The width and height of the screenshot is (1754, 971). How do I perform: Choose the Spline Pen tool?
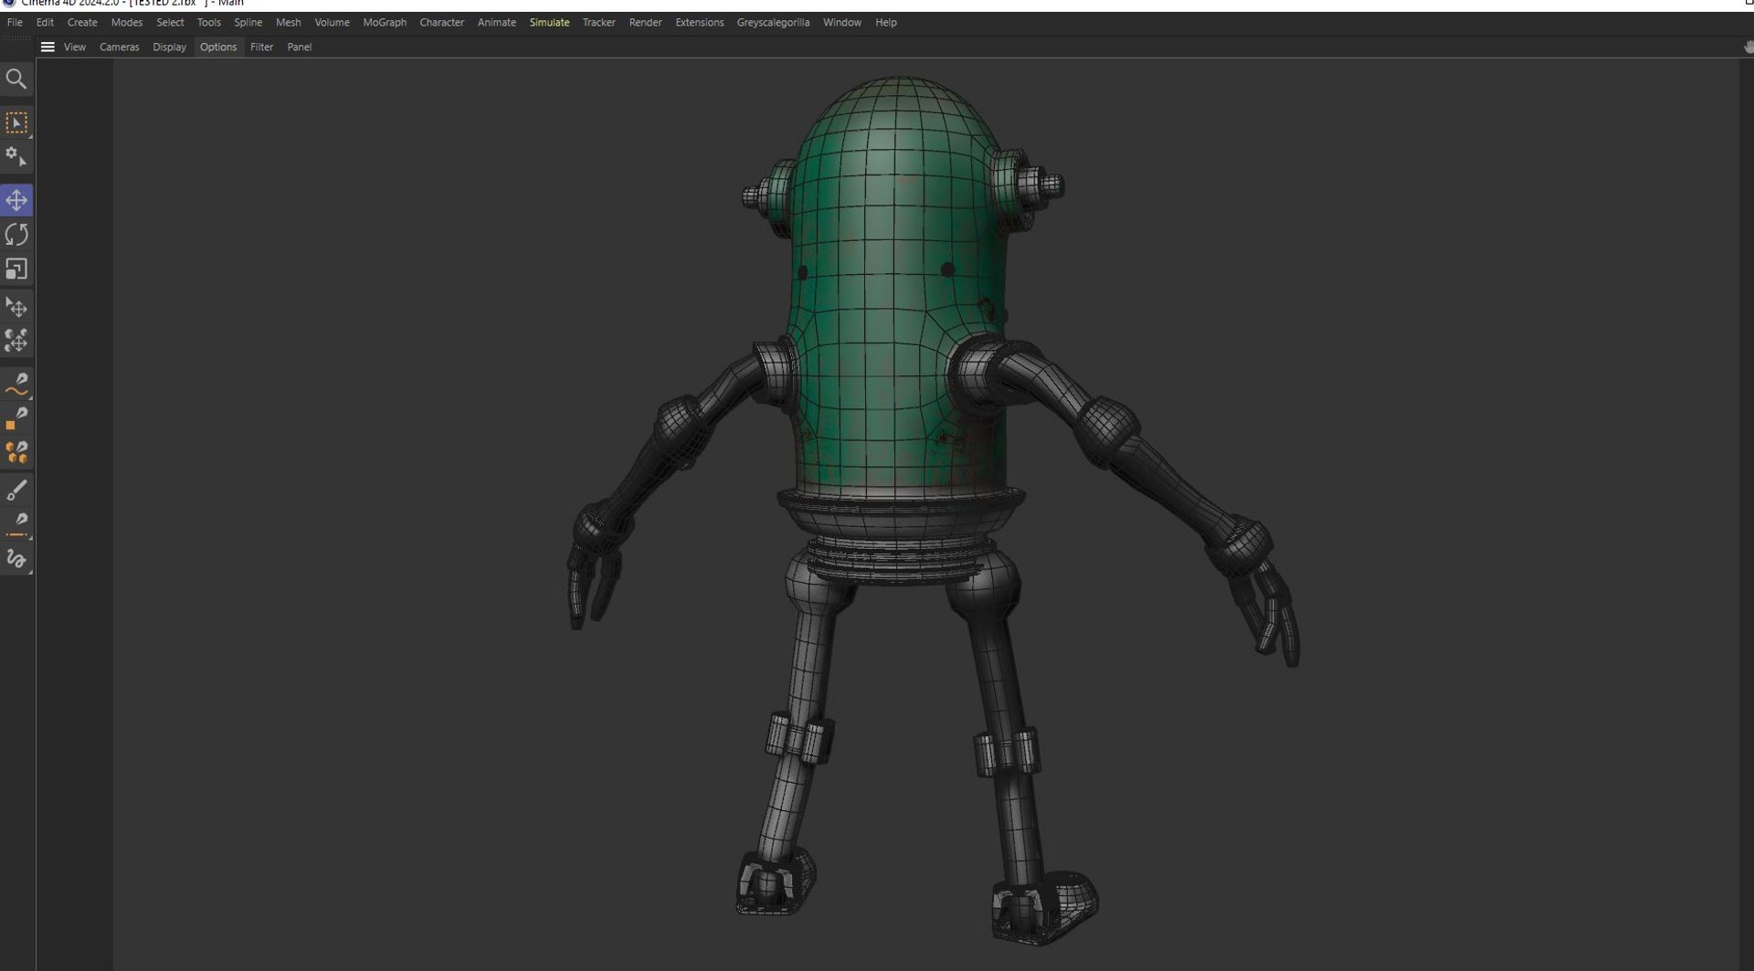pos(16,385)
